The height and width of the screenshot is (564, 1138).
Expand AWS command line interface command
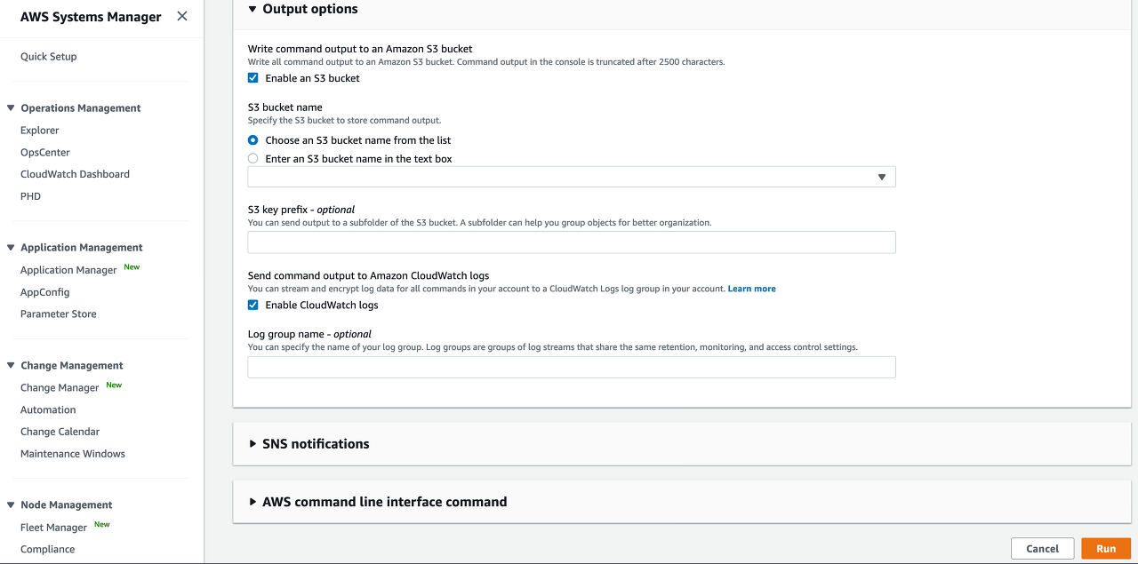coord(252,502)
